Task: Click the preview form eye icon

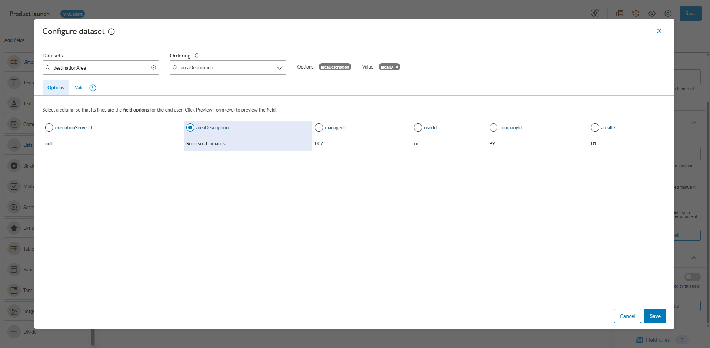Action: pos(652,14)
